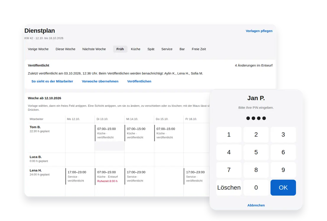
Task: Tap keypad digit 7
Action: coord(229,170)
